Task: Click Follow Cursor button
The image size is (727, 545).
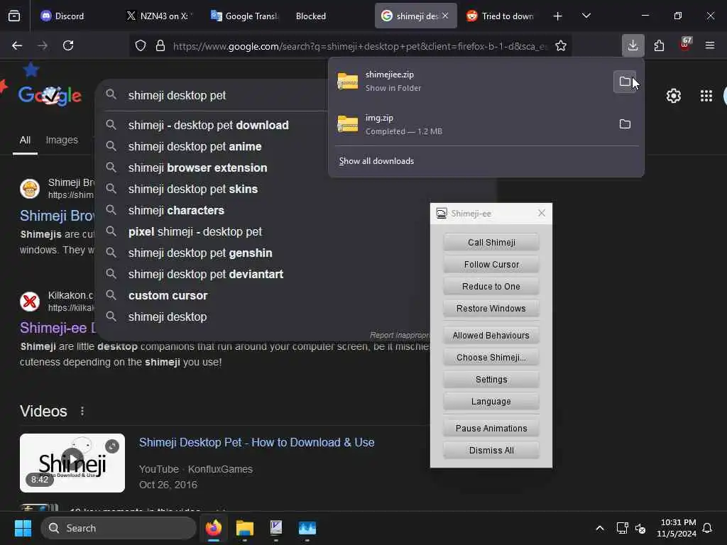Action: [491, 264]
